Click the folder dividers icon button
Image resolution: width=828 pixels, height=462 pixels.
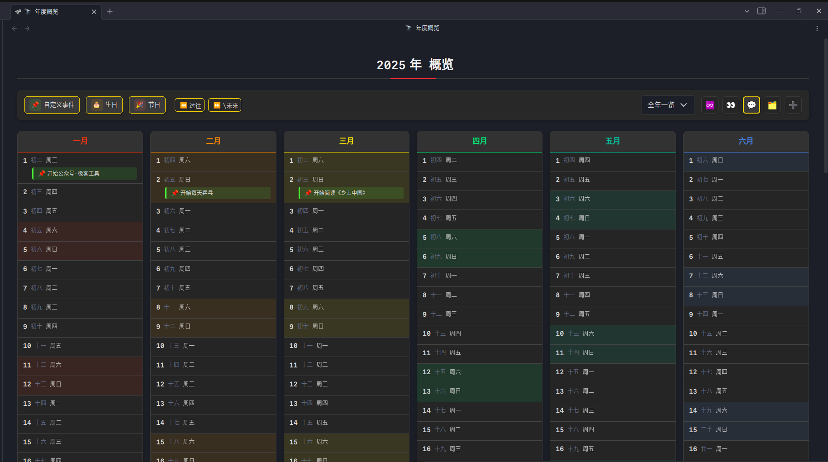click(x=772, y=105)
